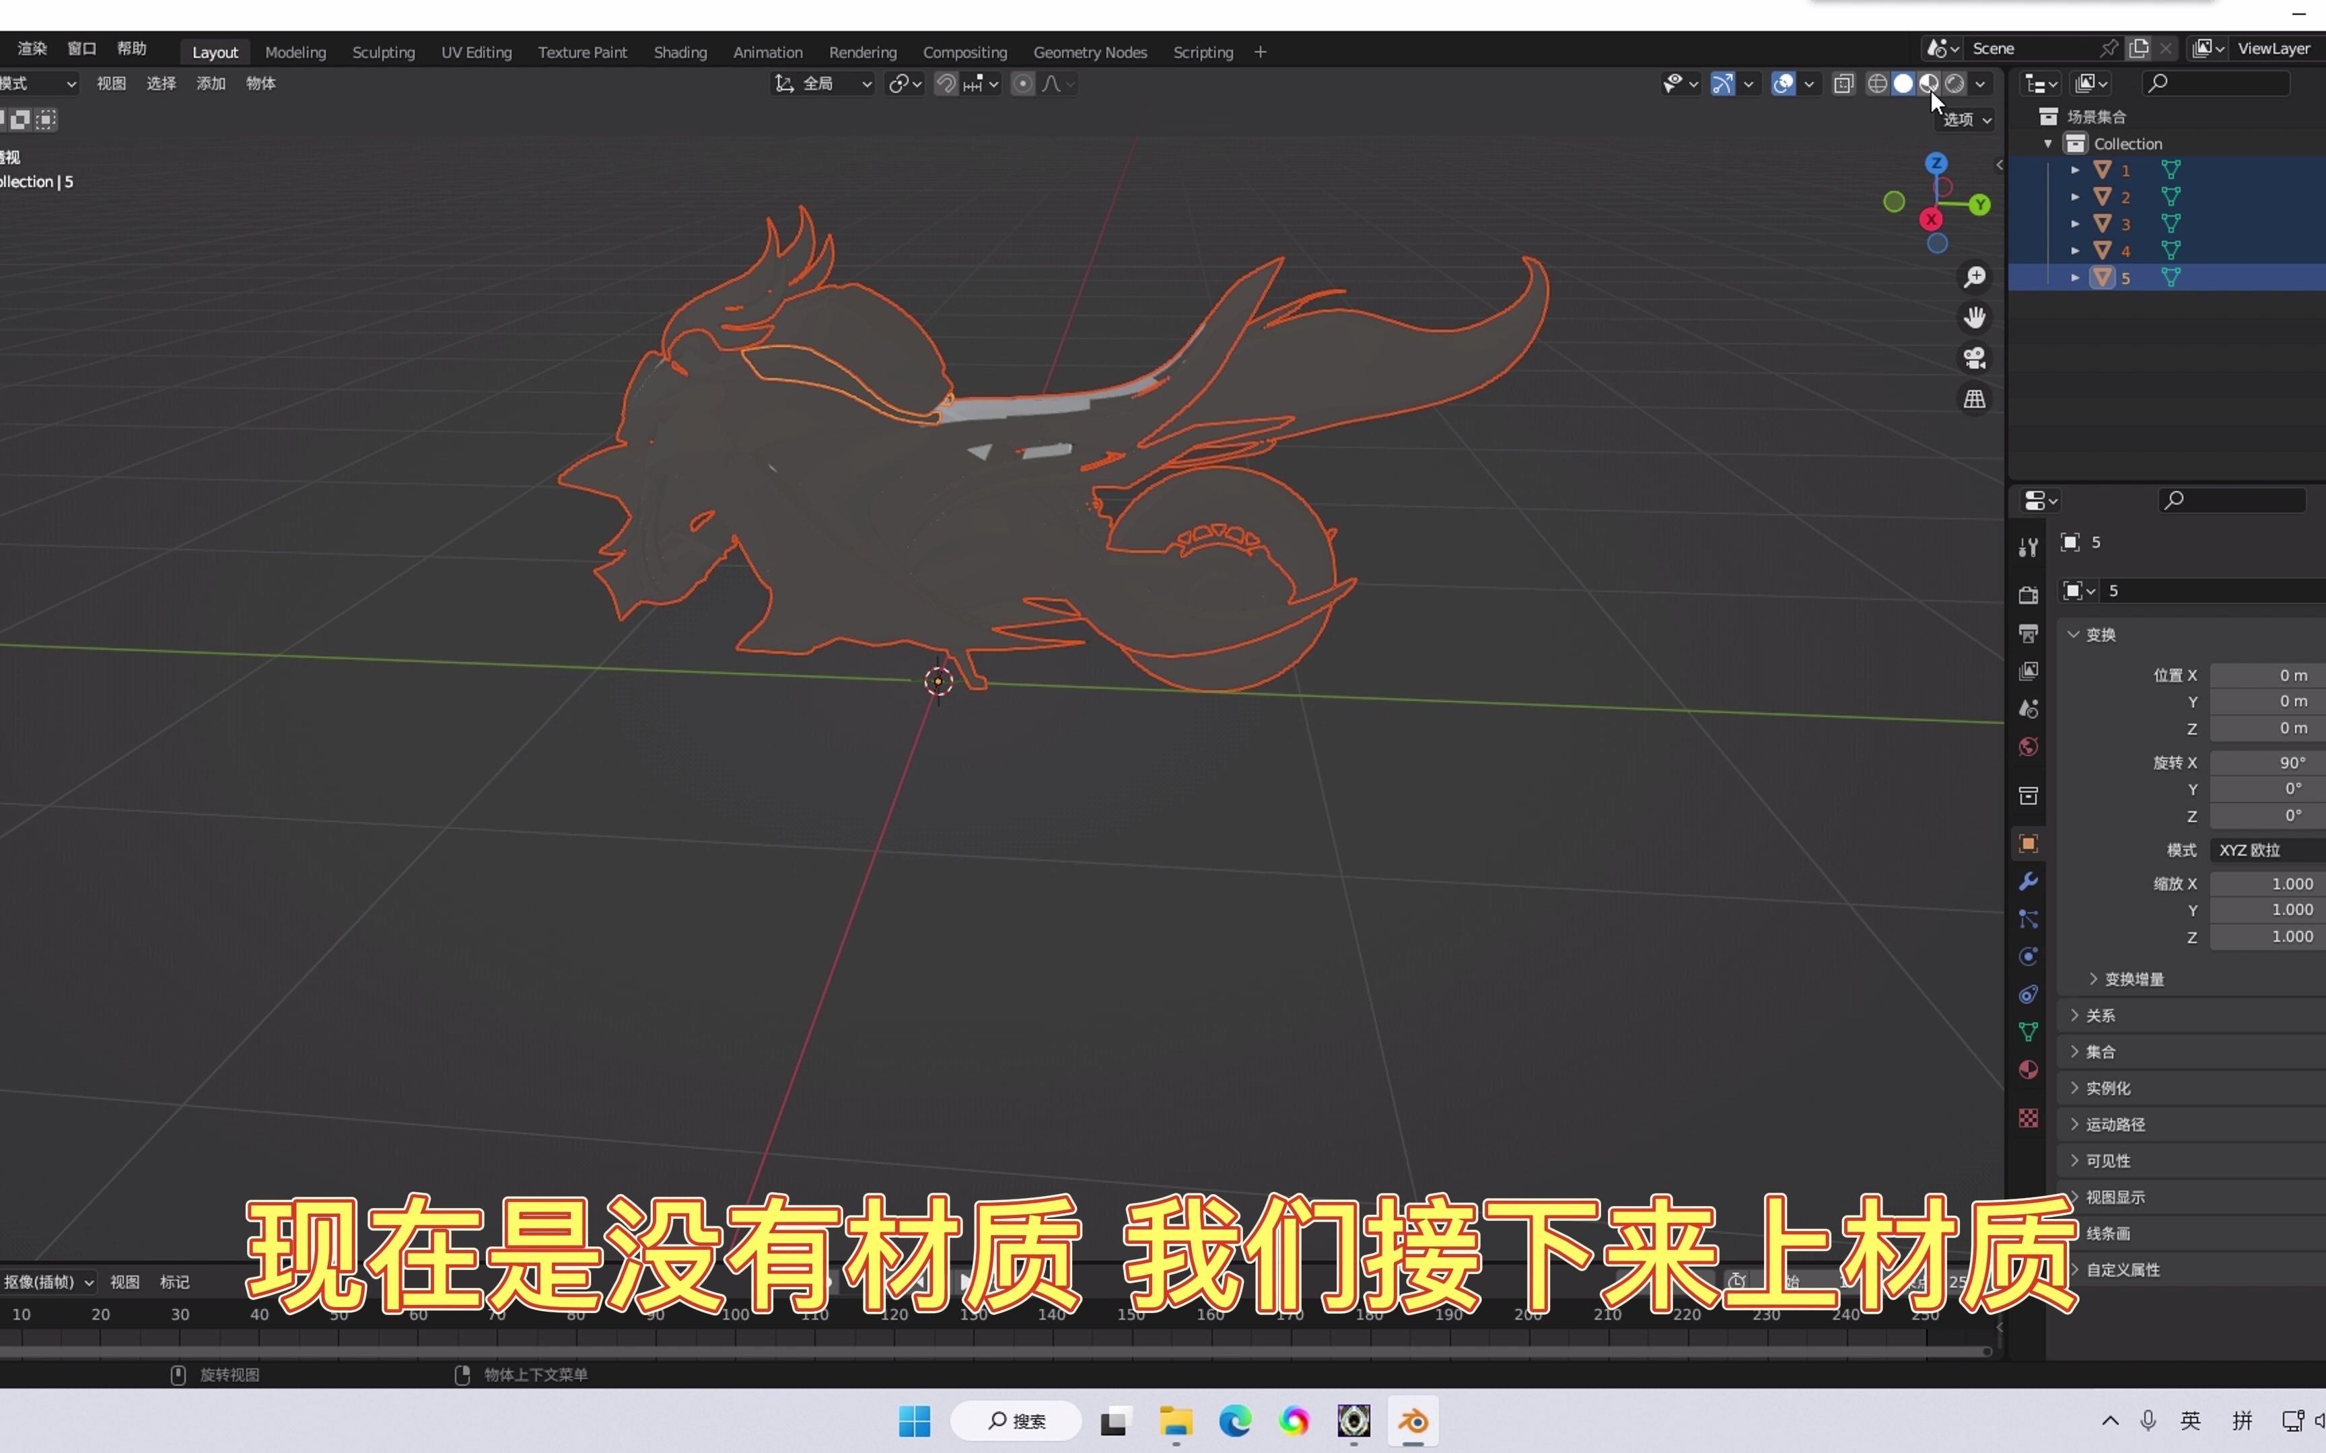
Task: Open the Output properties tab icon
Action: 2028,633
